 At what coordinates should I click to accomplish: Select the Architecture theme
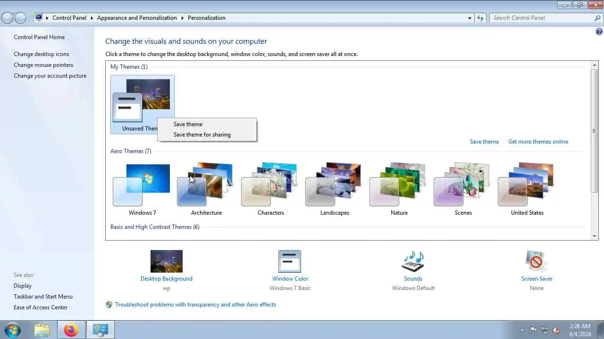pos(206,189)
